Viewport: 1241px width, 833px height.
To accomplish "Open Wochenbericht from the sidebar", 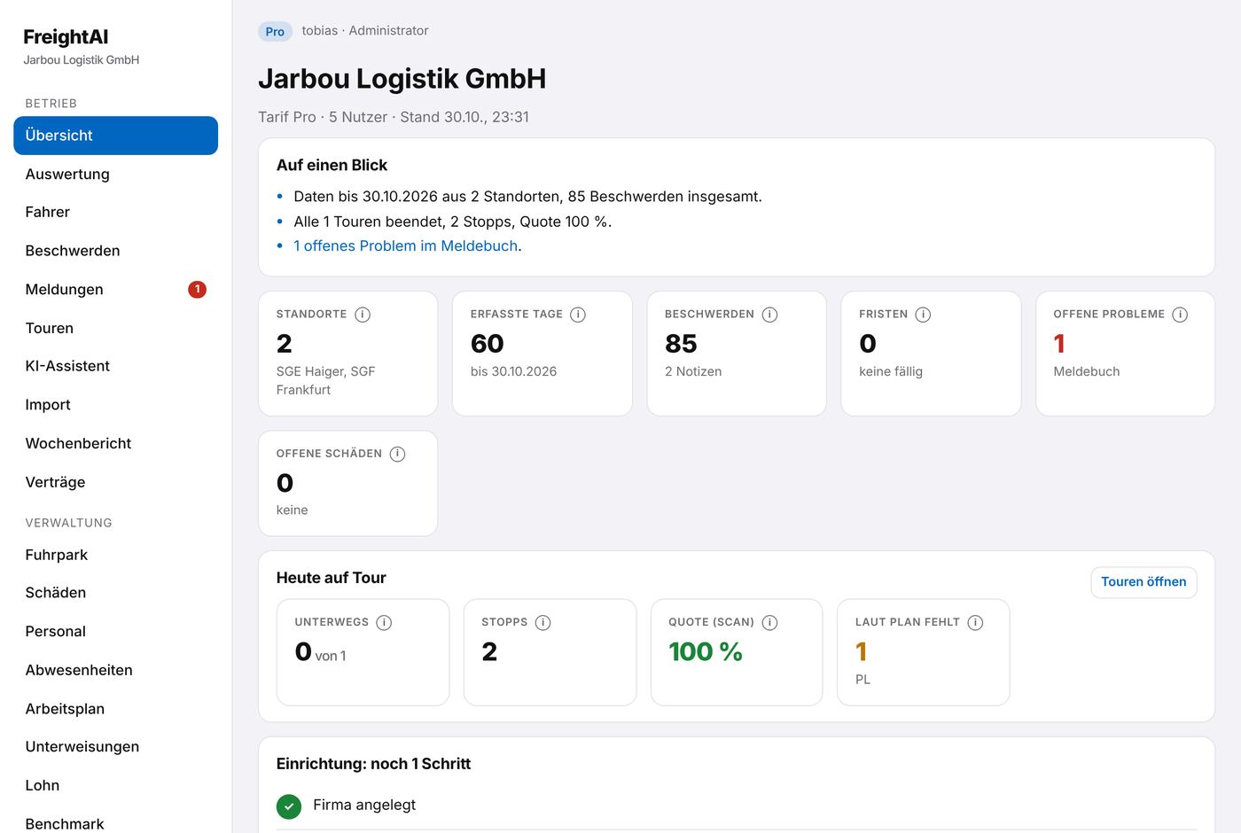I will coord(116,443).
